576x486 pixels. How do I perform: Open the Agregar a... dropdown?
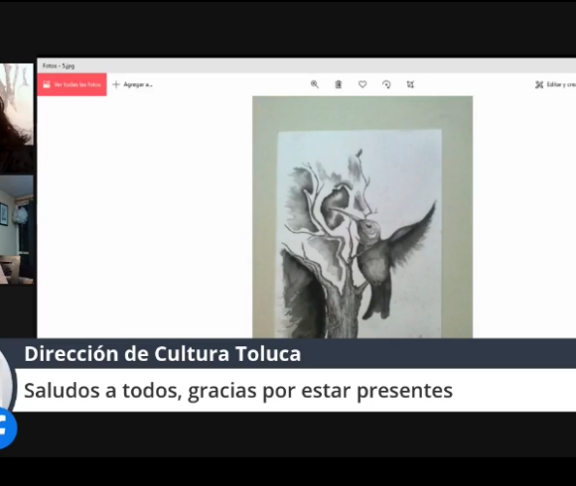133,84
